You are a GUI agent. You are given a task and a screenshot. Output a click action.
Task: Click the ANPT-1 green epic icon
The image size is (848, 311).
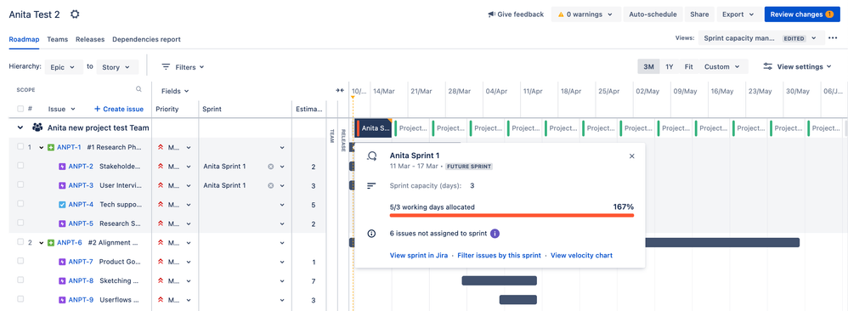click(51, 147)
